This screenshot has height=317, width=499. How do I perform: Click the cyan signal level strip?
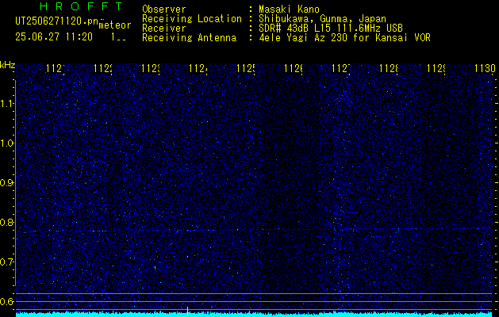[254, 315]
